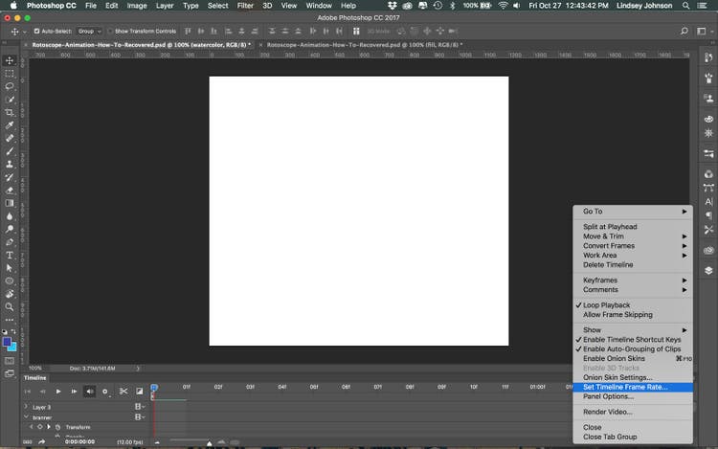Toggle timeline audio mute button
This screenshot has width=718, height=449.
tap(89, 392)
